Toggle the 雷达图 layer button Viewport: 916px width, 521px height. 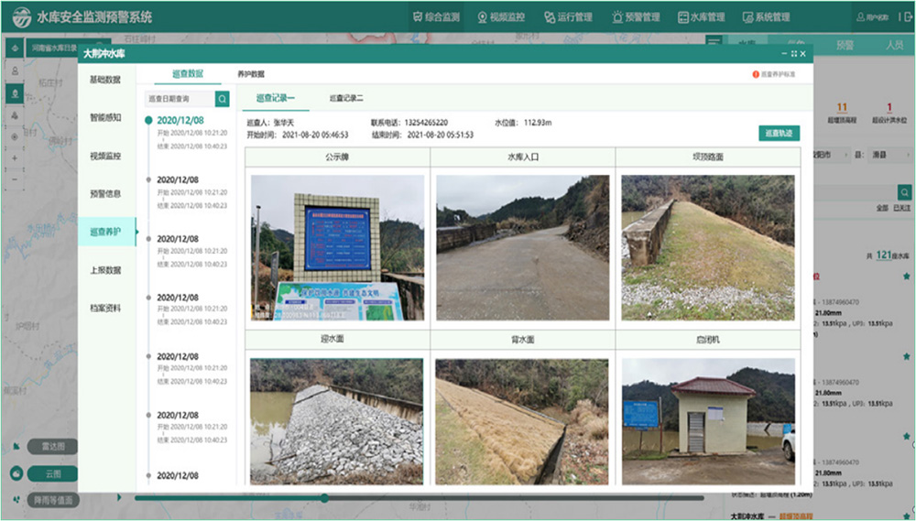(52, 447)
